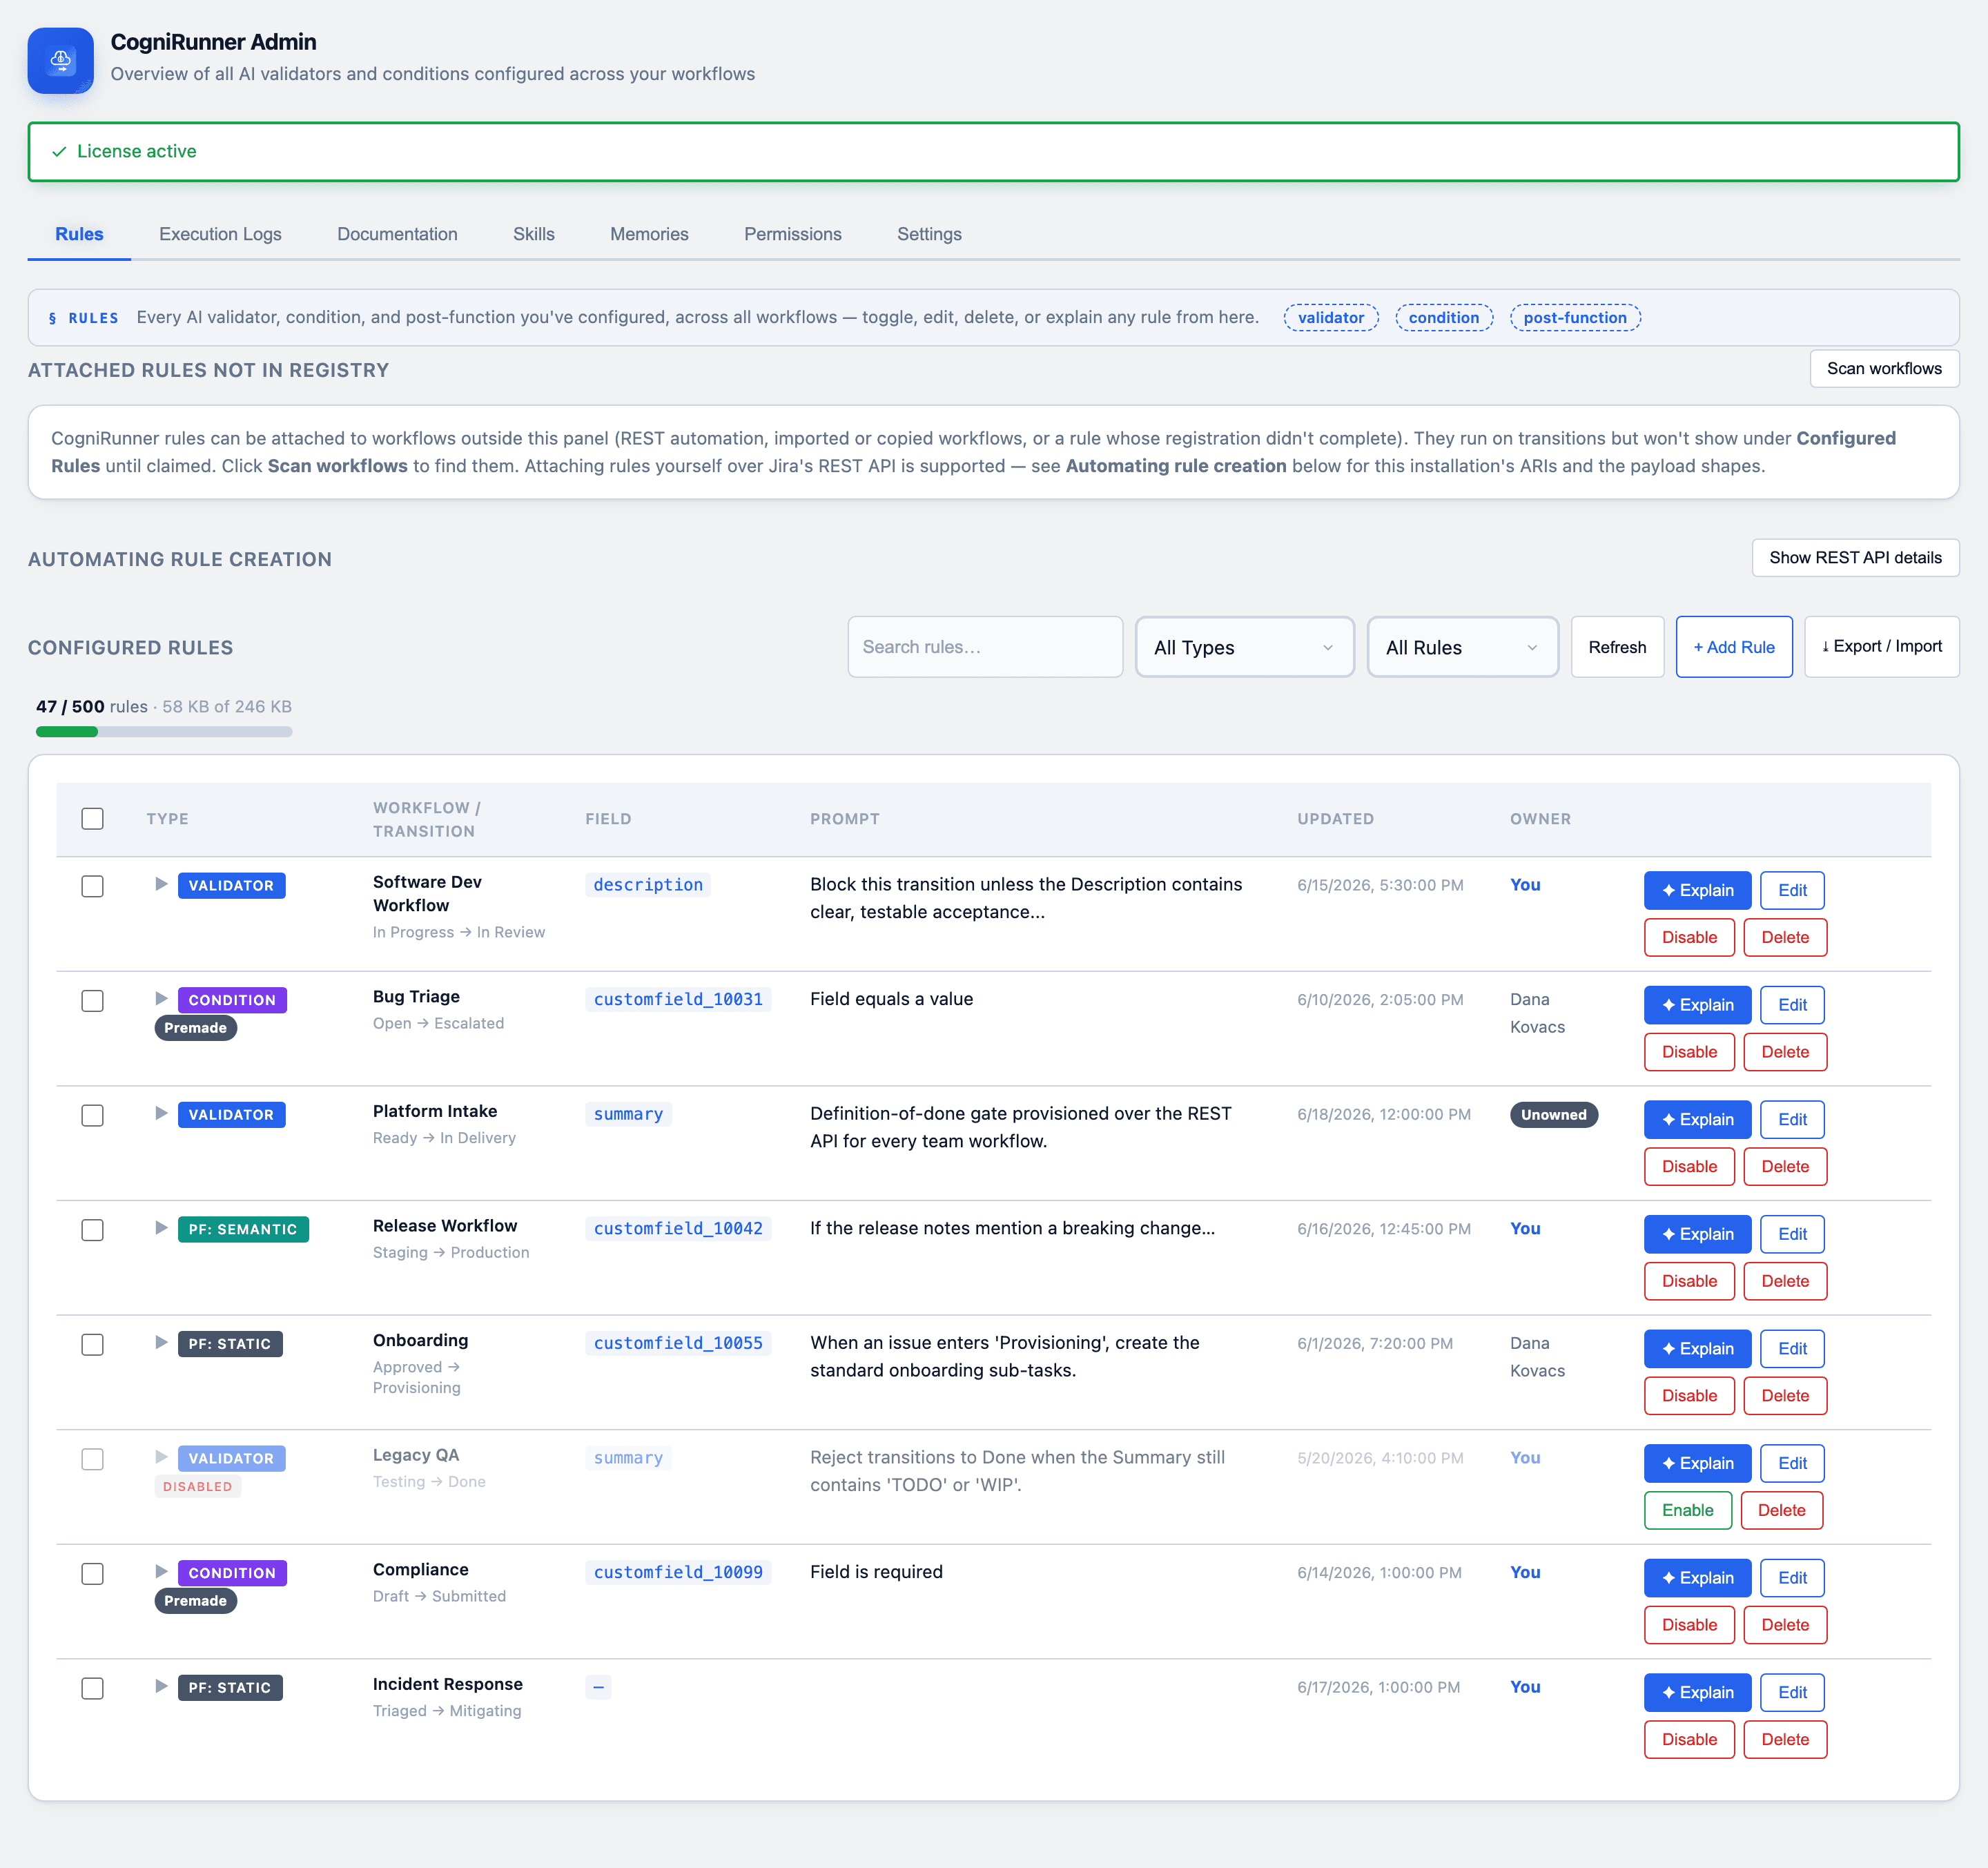1988x1868 pixels.
Task: Focus the Search rules input field
Action: (985, 647)
